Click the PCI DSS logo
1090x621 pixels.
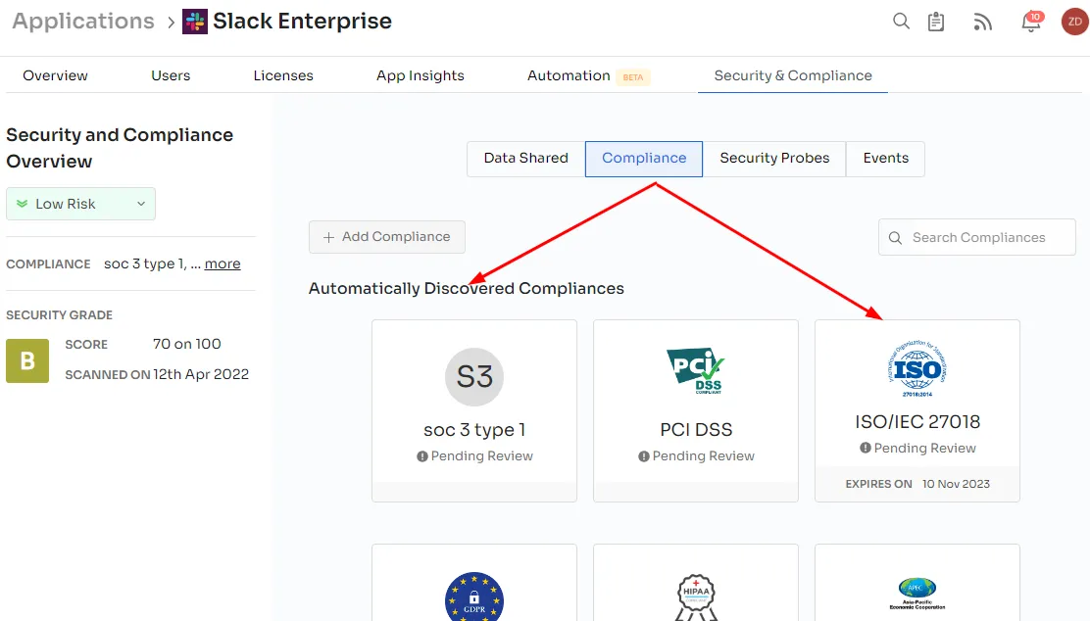tap(696, 371)
